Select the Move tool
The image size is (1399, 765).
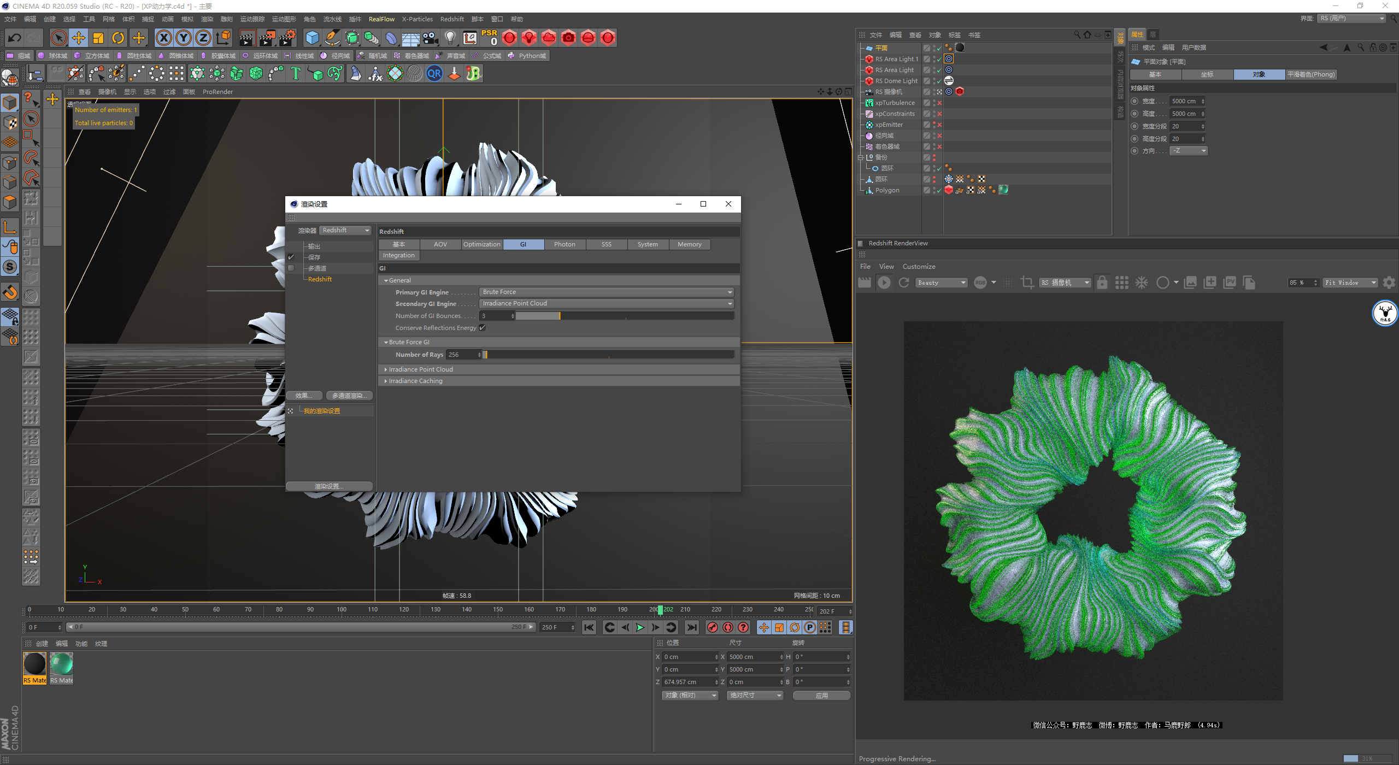coord(79,38)
